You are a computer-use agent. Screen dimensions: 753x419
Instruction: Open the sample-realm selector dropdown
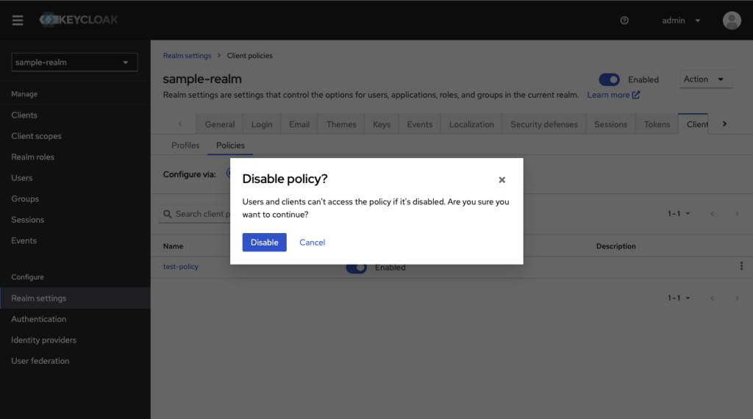[x=74, y=62]
